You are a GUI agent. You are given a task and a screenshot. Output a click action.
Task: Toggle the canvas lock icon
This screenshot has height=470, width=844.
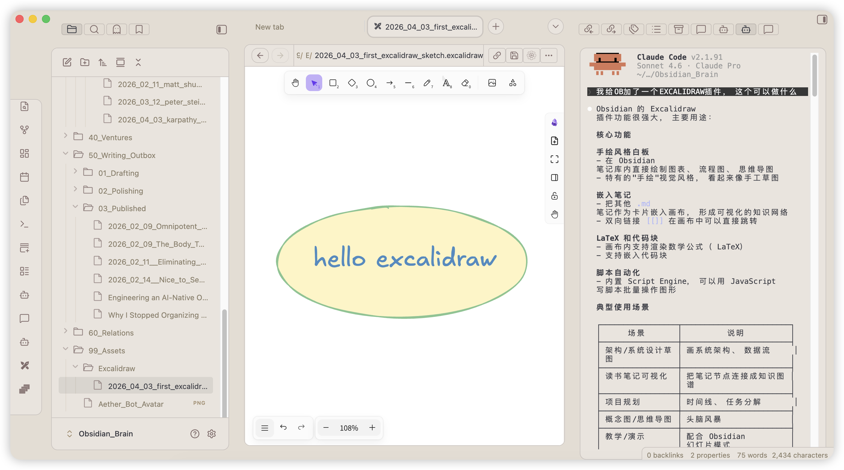(x=554, y=196)
